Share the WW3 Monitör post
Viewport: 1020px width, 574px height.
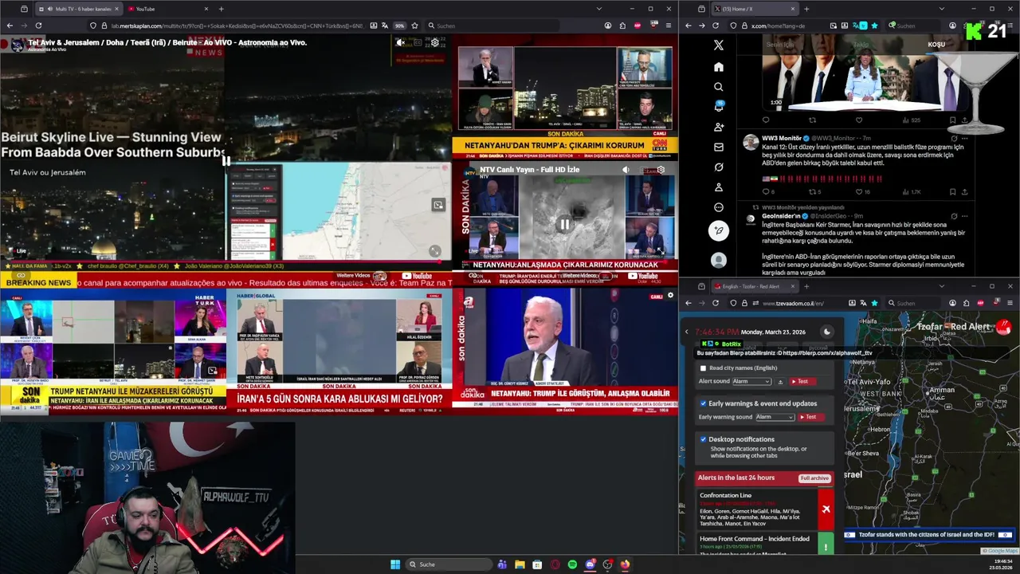pos(964,191)
